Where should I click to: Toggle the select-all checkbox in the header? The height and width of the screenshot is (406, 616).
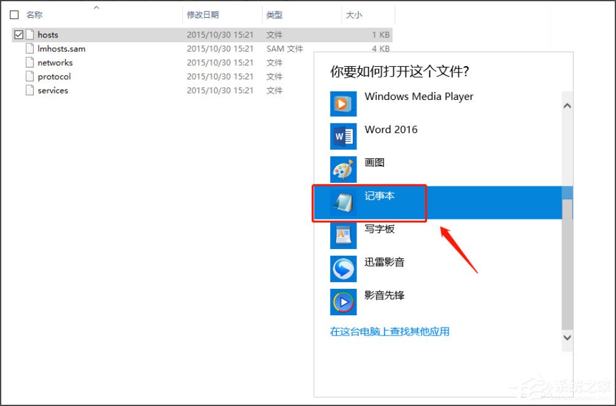(x=14, y=14)
